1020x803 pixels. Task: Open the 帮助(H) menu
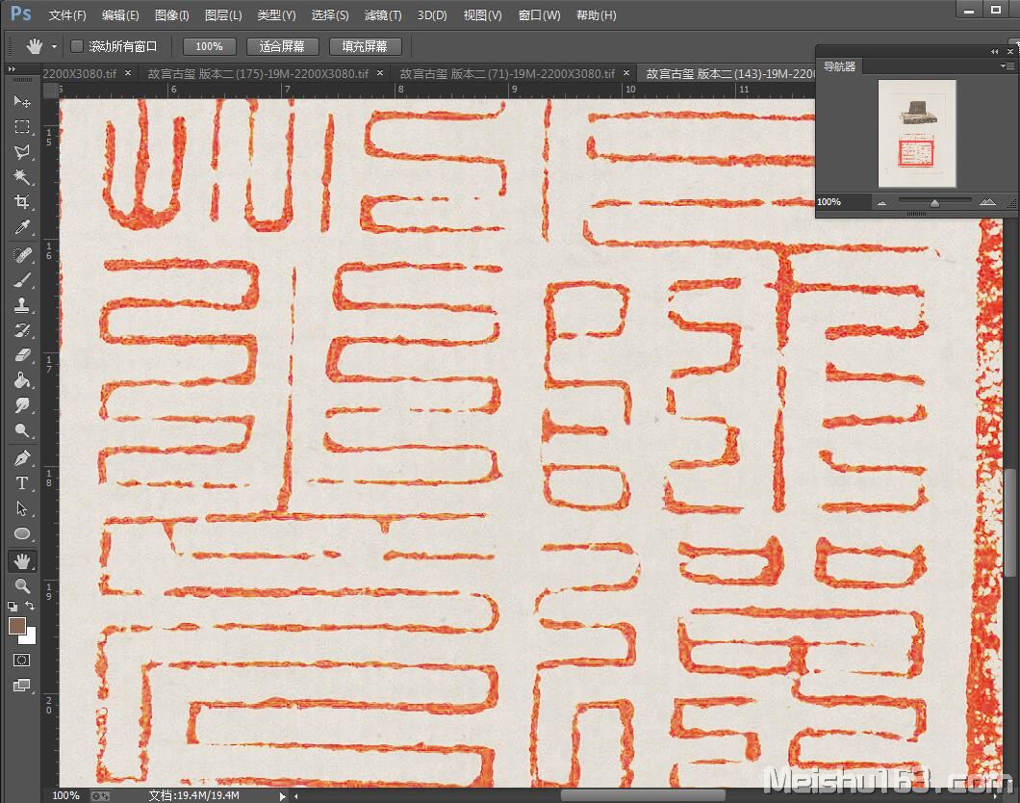[596, 15]
